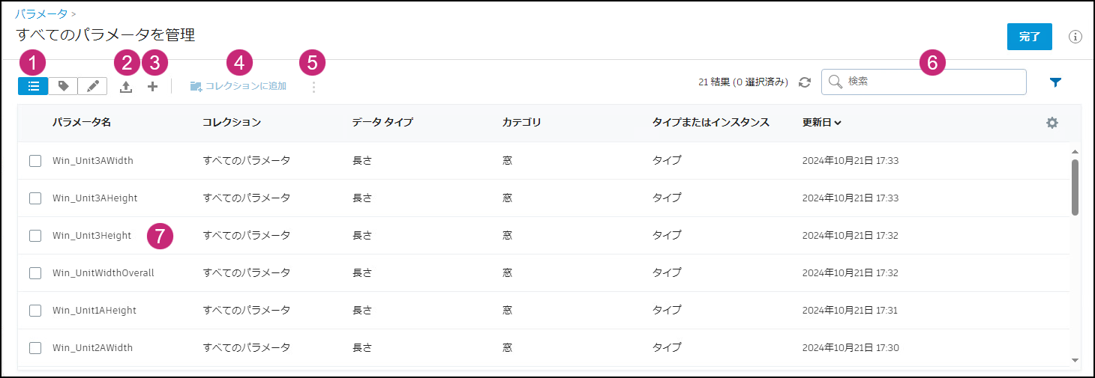This screenshot has width=1095, height=378.
Task: Click into the 検索 search field
Action: pos(930,82)
